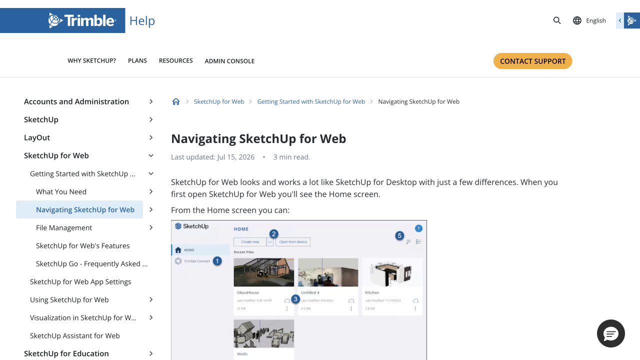Click the Home screen screenshot image
Screen dimensions: 640x360
point(299,290)
